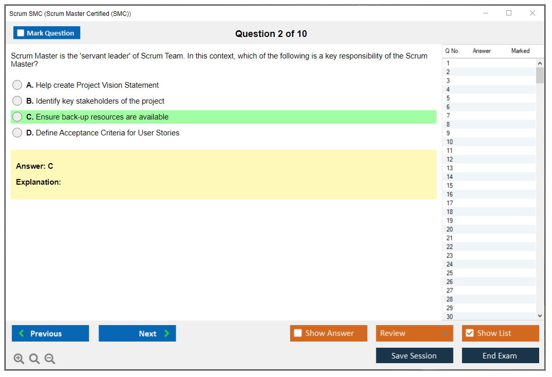
Task: Tick the Mark Question checkbox
Action: pyautogui.click(x=21, y=33)
